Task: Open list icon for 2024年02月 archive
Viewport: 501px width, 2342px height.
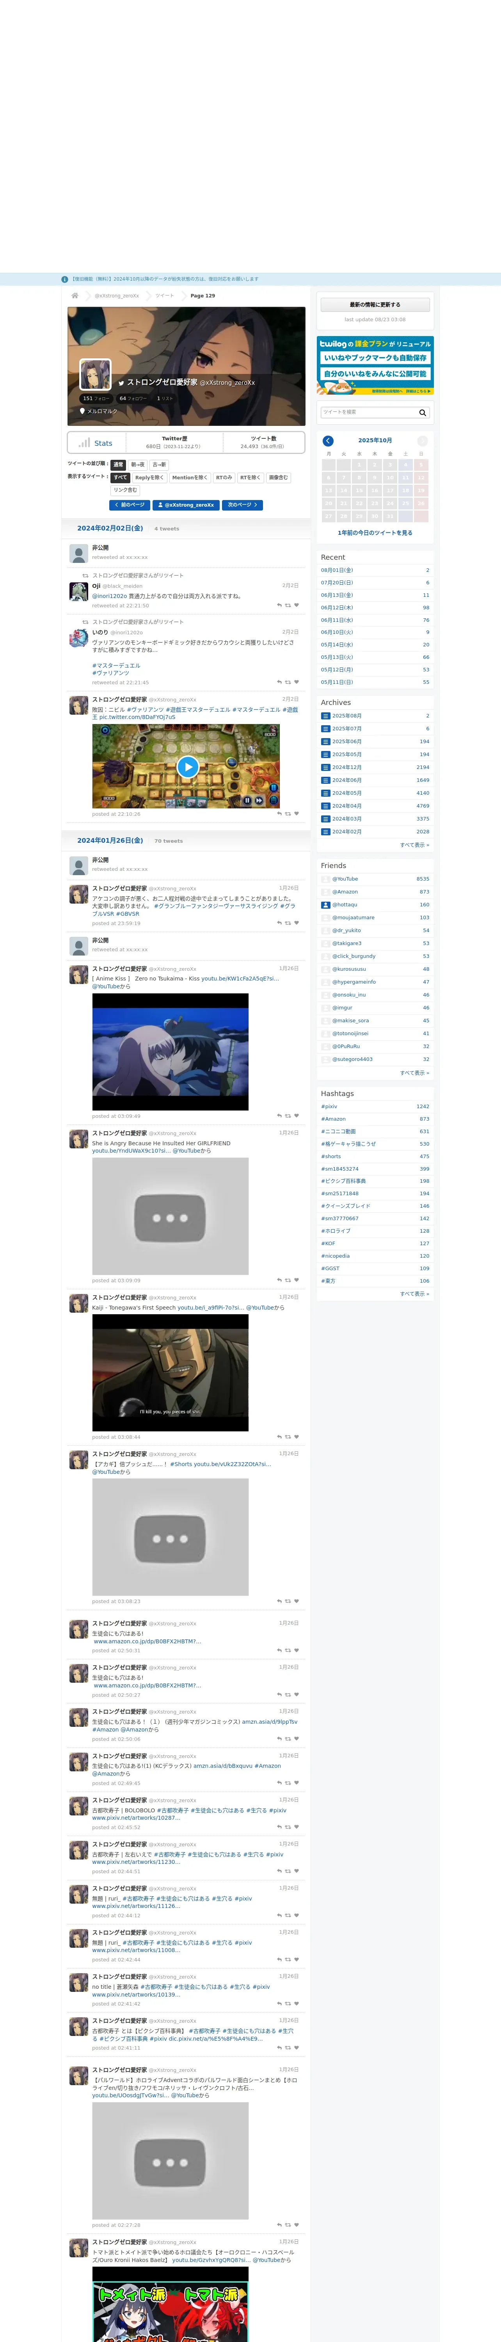Action: pyautogui.click(x=325, y=831)
